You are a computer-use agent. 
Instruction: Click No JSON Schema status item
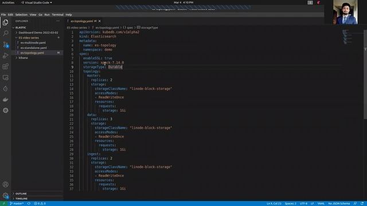(x=339, y=204)
